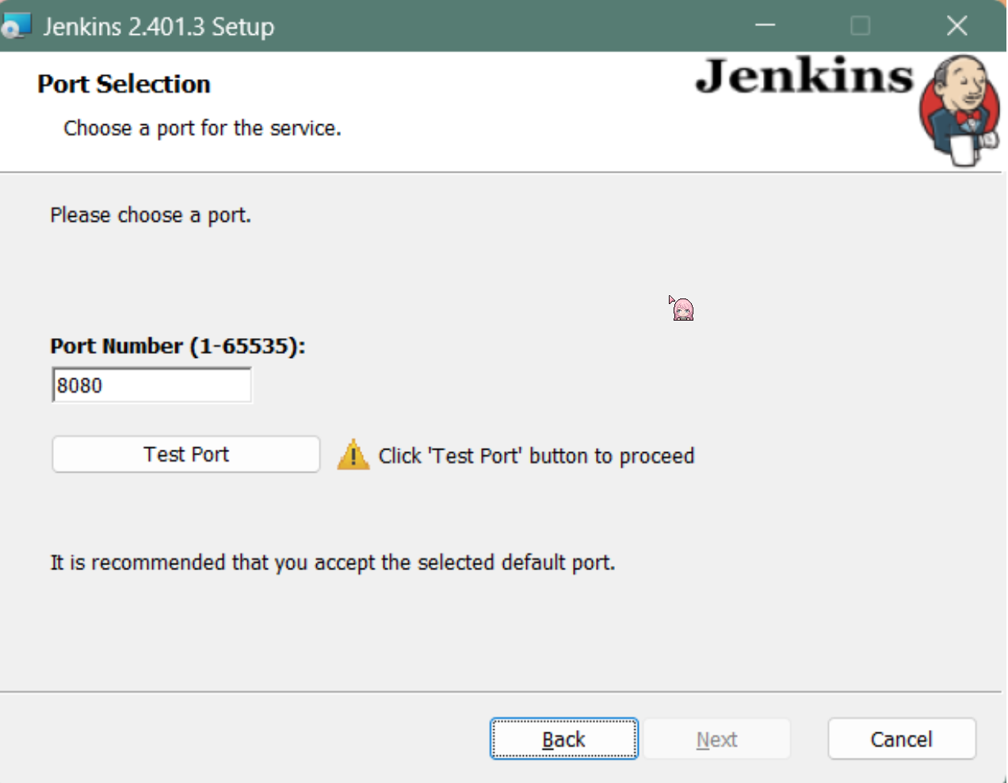The width and height of the screenshot is (1008, 783).
Task: Close the Jenkins Setup window
Action: (956, 26)
